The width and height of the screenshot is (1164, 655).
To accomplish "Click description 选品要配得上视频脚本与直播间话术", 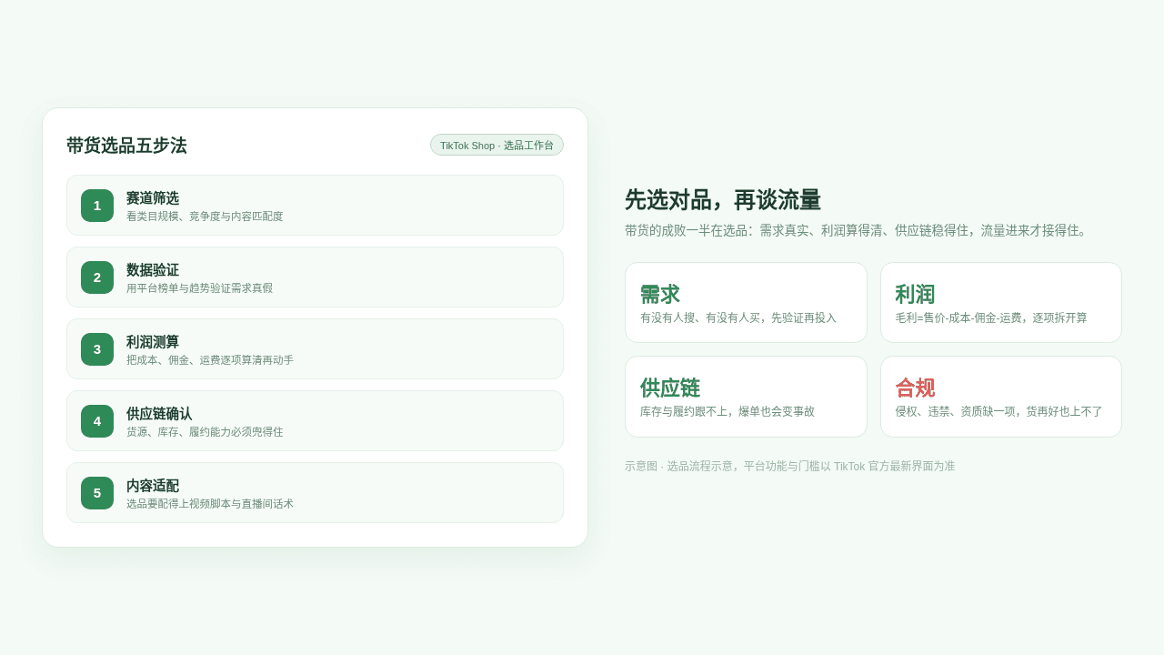I will [x=210, y=504].
